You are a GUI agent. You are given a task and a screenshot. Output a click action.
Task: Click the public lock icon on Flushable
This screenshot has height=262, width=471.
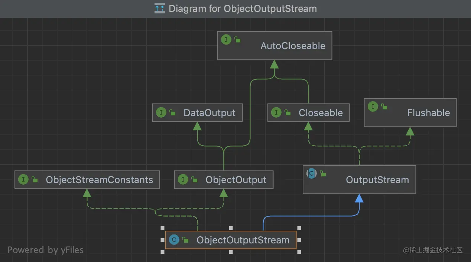(384, 106)
